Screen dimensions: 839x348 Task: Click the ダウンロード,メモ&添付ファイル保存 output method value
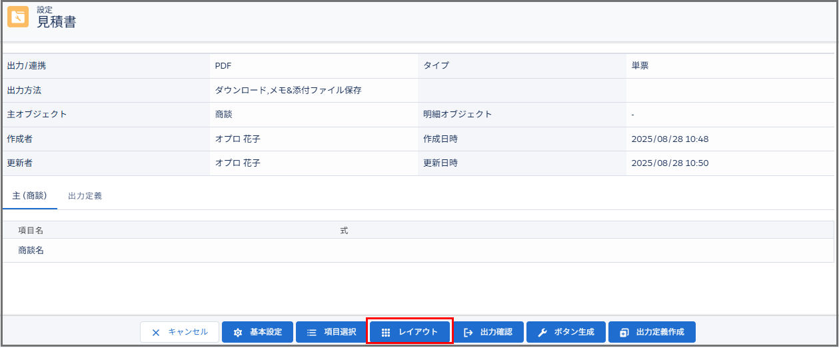[x=288, y=90]
